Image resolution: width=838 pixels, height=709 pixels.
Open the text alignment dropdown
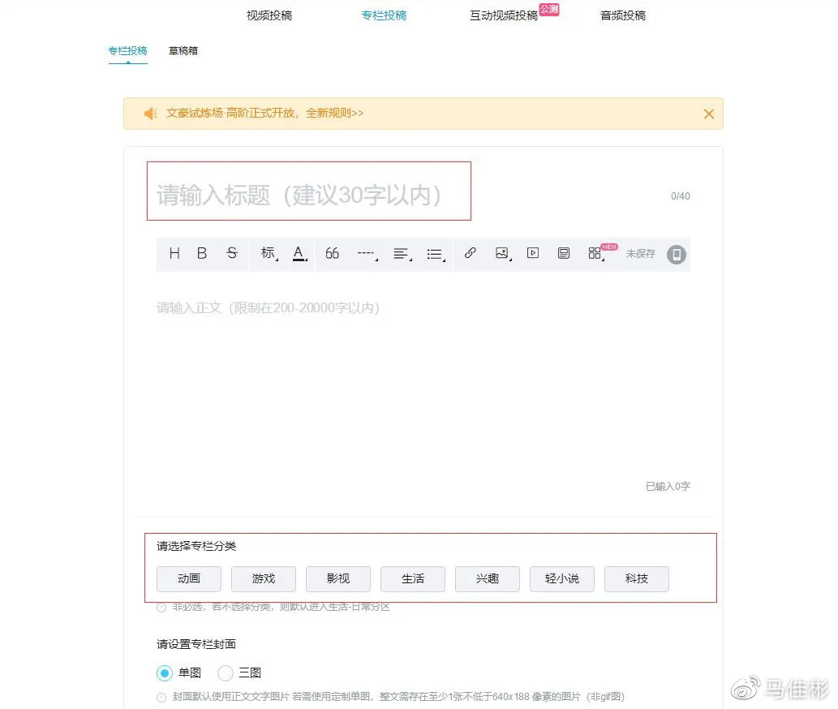tap(401, 253)
